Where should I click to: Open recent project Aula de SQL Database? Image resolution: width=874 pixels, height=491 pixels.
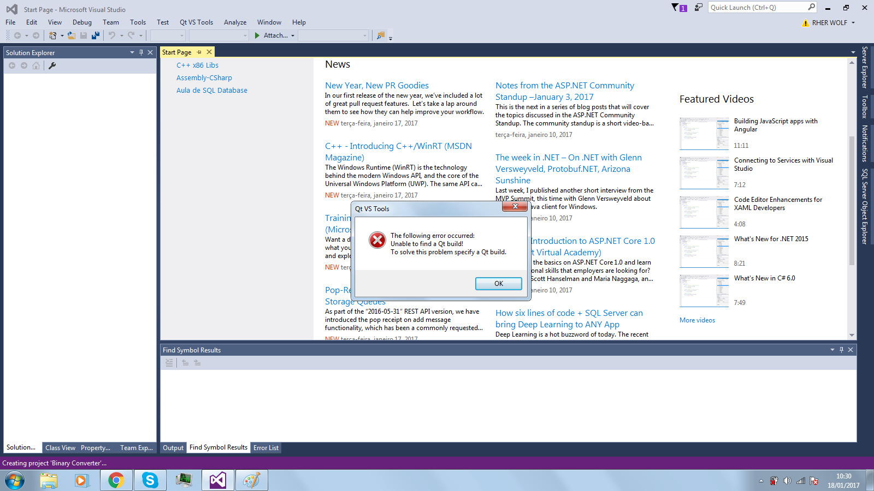[212, 91]
